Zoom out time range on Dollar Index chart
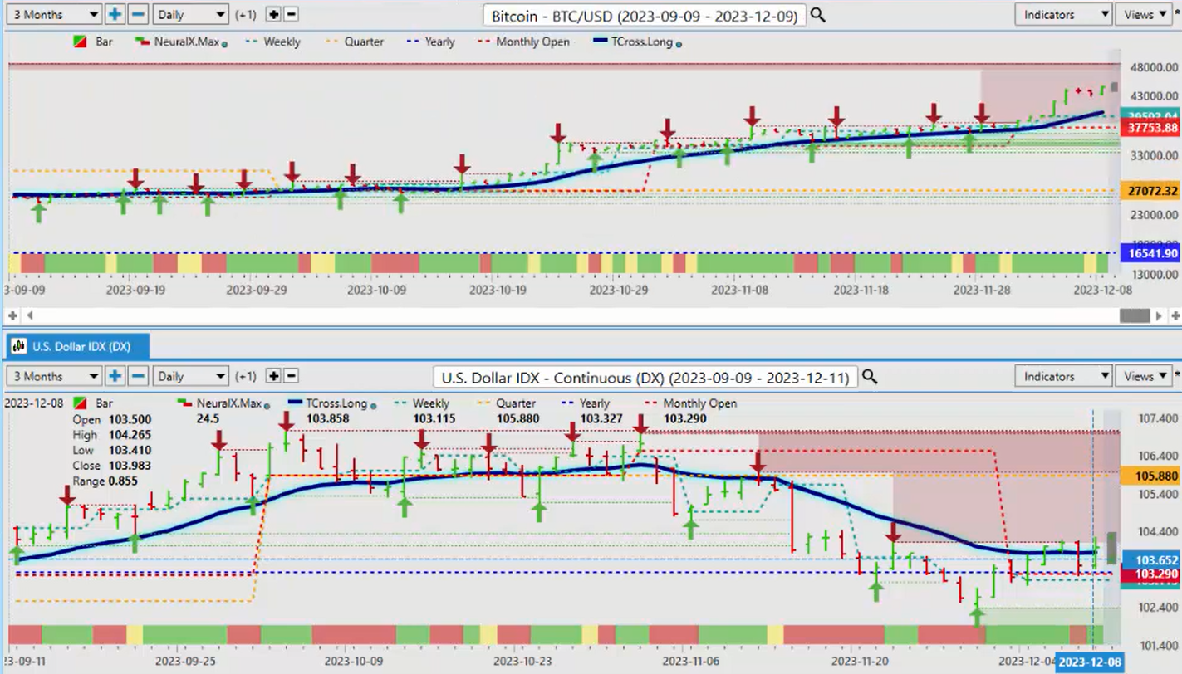1182x674 pixels. coord(138,376)
